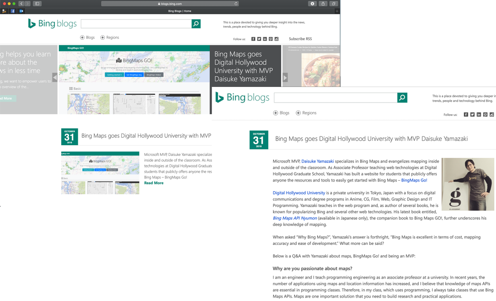Click search field in Safari window page
The width and height of the screenshot is (496, 301).
[136, 24]
